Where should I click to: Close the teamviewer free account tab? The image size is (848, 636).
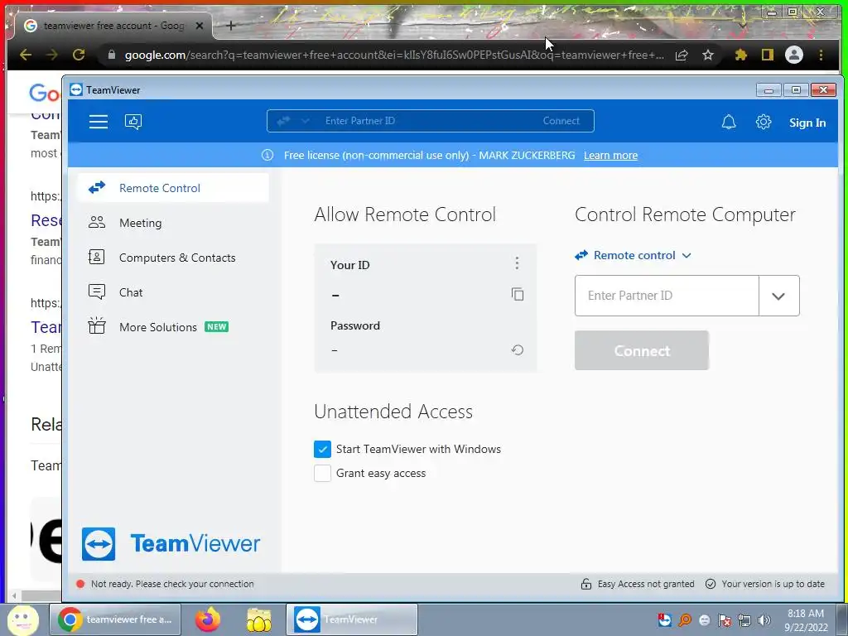click(200, 26)
